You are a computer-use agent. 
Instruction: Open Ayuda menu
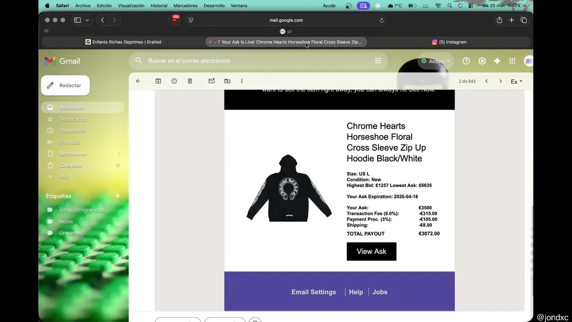(x=329, y=6)
